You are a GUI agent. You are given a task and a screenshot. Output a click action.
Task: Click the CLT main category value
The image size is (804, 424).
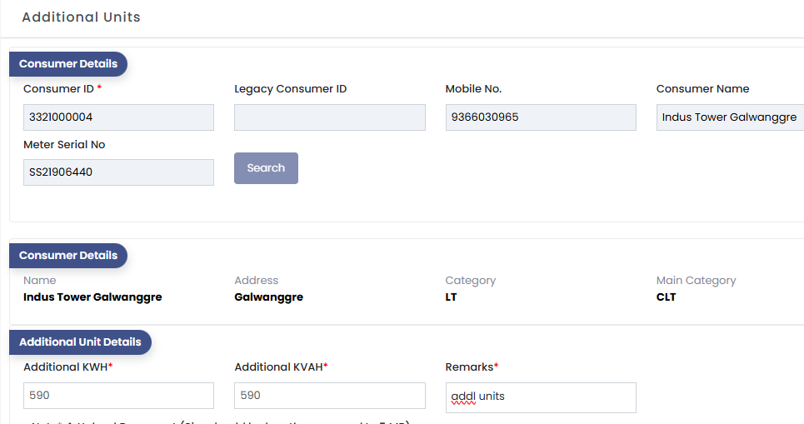(x=667, y=297)
